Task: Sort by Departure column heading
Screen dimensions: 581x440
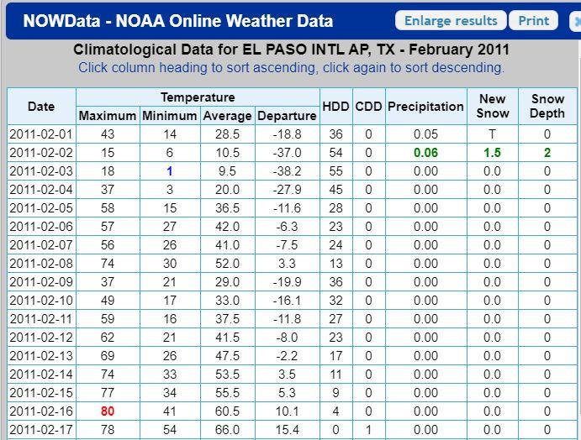Action: [x=287, y=116]
